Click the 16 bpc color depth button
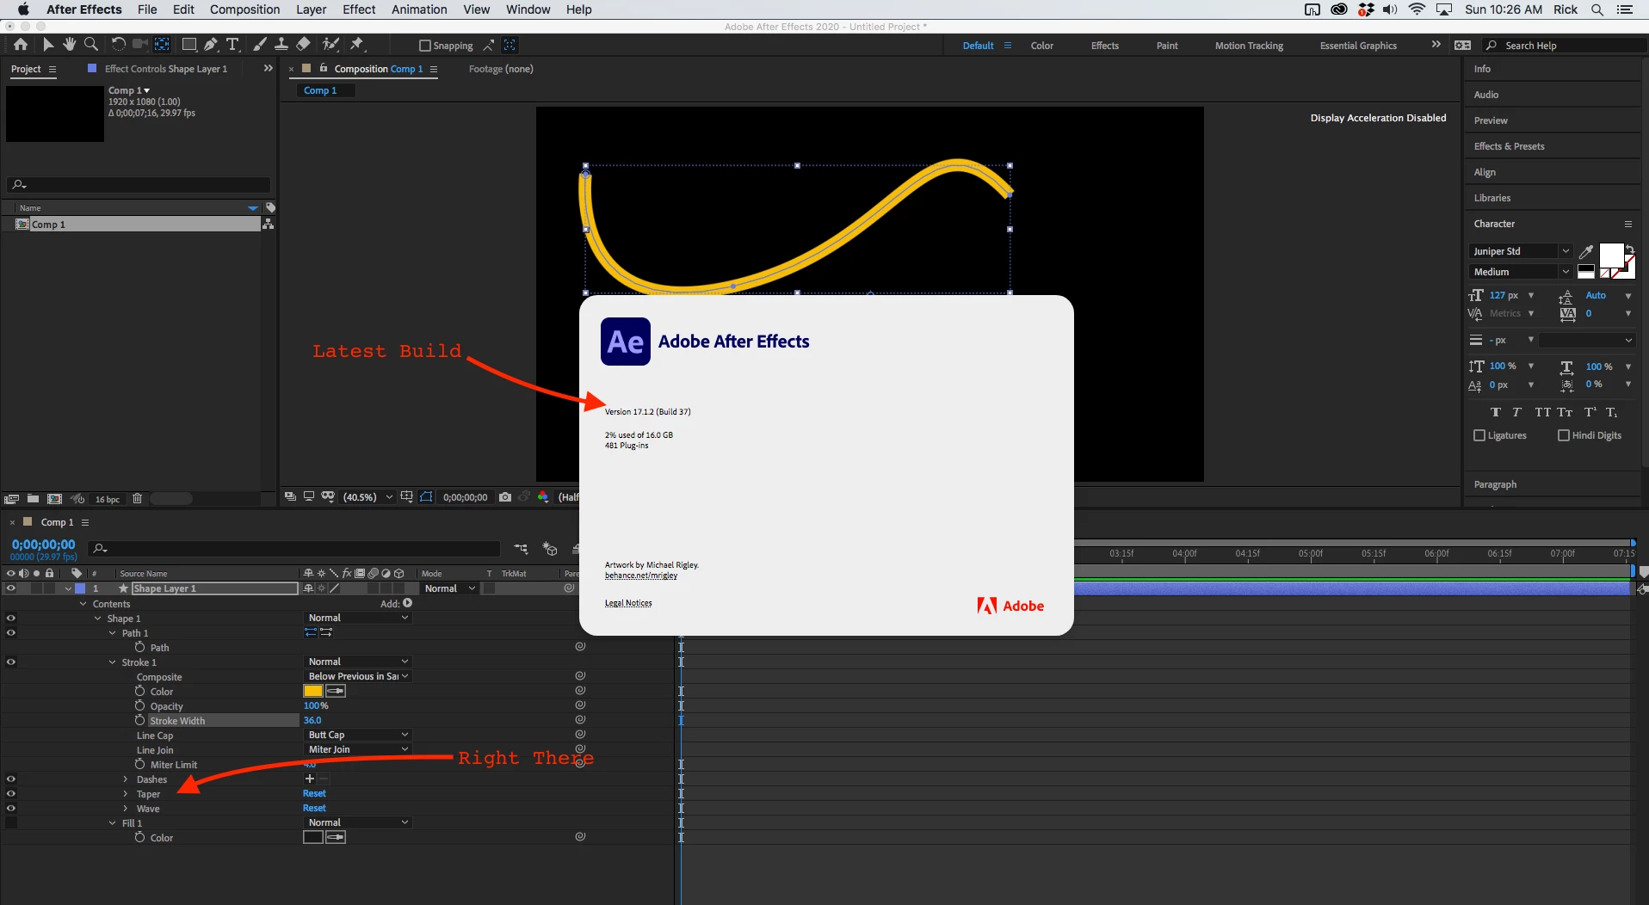 (108, 499)
